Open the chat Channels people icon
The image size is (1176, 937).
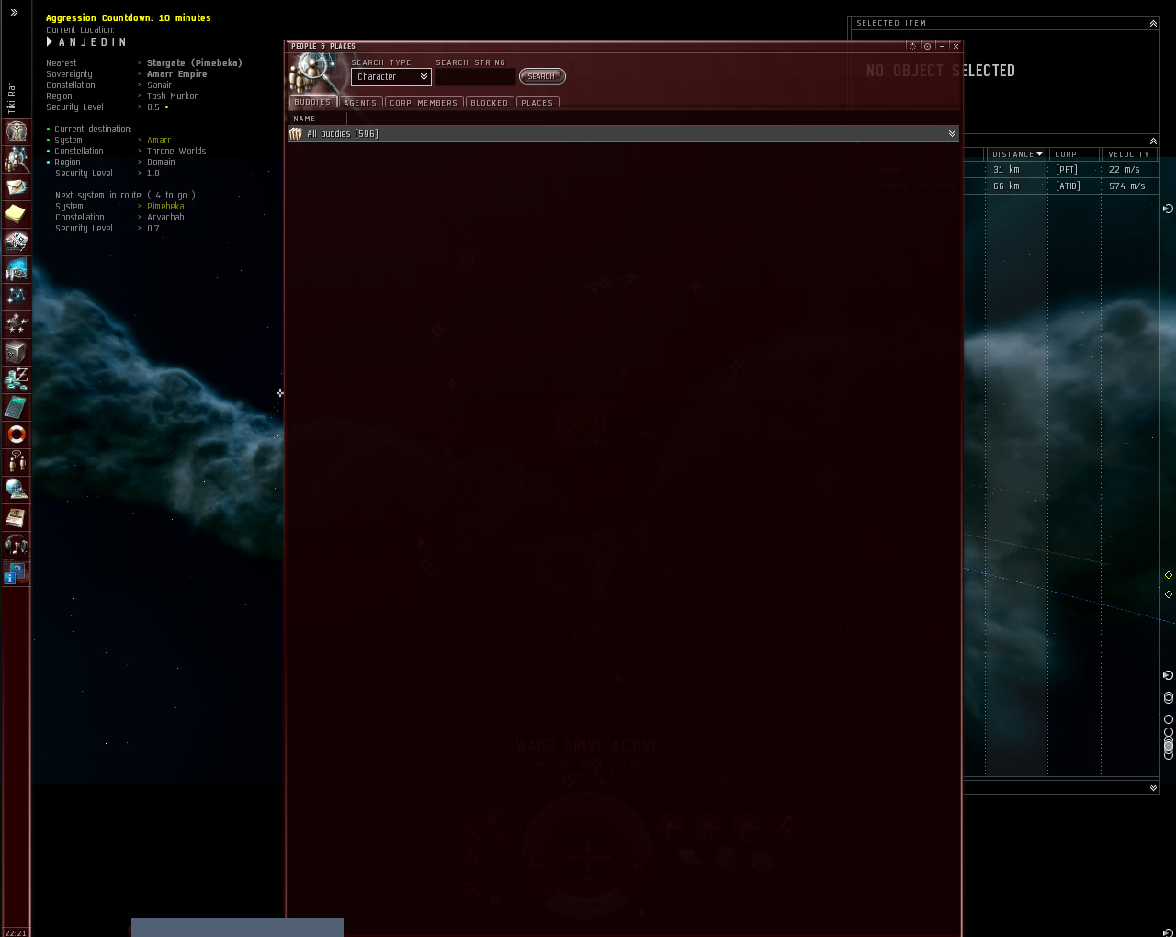(17, 462)
